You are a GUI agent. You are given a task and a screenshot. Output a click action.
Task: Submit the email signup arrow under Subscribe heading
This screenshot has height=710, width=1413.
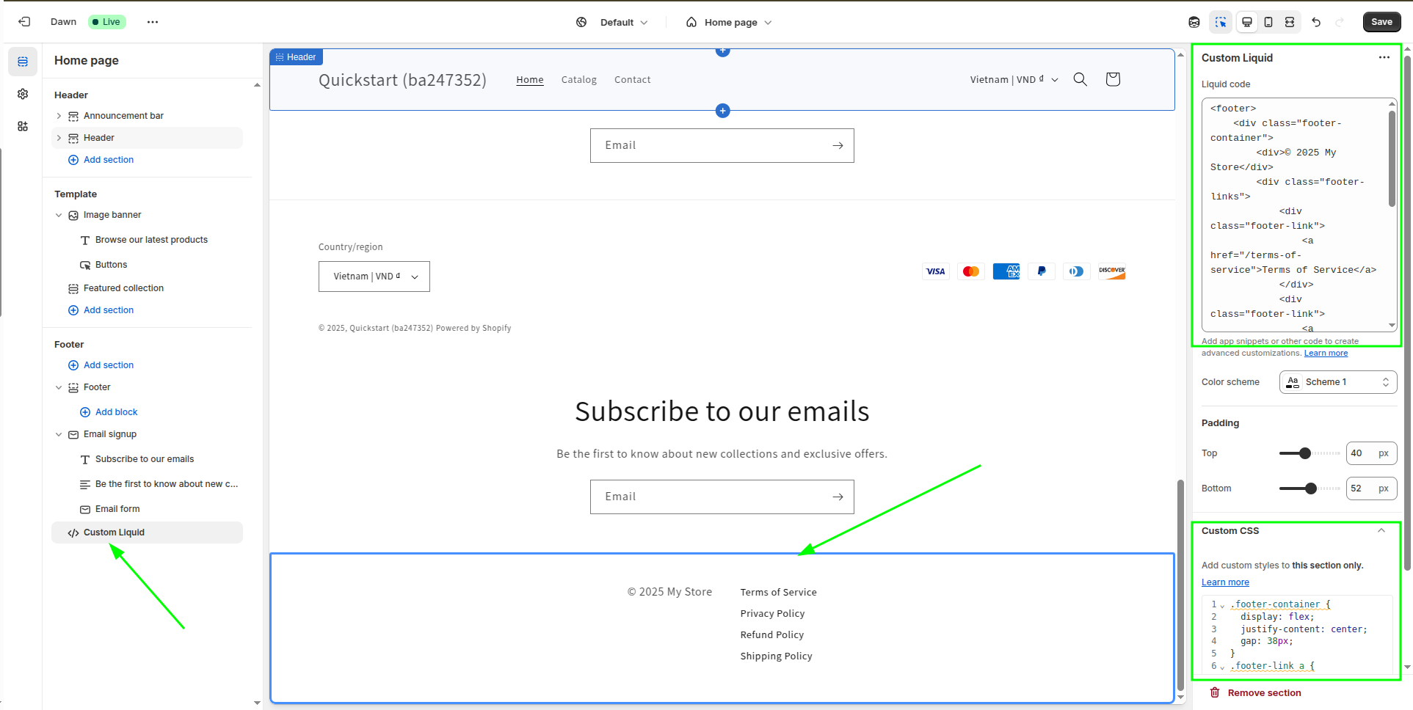[838, 497]
